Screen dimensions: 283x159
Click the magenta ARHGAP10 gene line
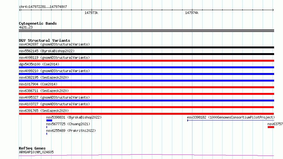pos(146,155)
